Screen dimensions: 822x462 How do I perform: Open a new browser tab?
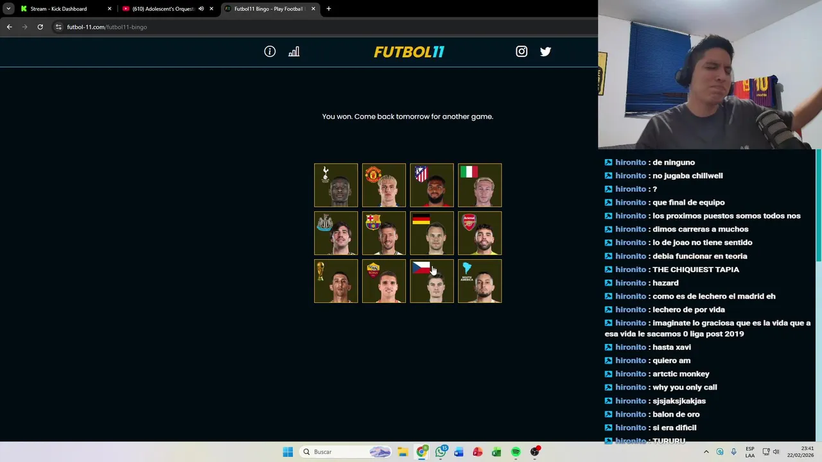coord(329,9)
